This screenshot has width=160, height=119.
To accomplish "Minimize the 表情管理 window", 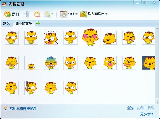I will 138,3.
